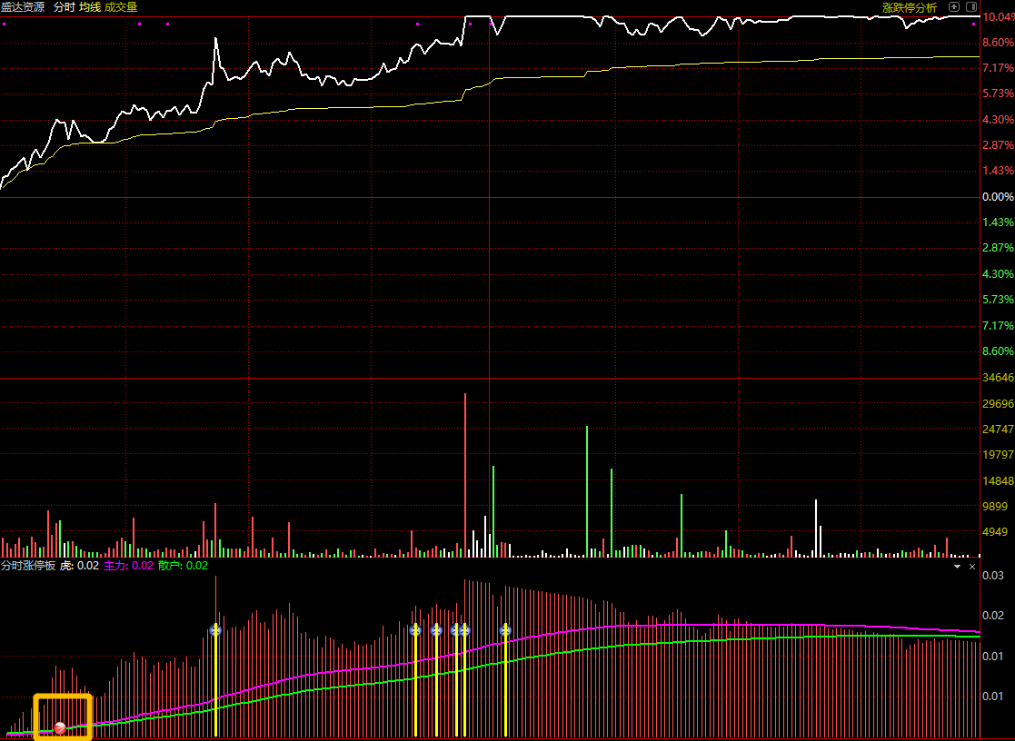The width and height of the screenshot is (1015, 741).
Task: Click the 分时涨停板 indicator name
Action: pos(28,566)
